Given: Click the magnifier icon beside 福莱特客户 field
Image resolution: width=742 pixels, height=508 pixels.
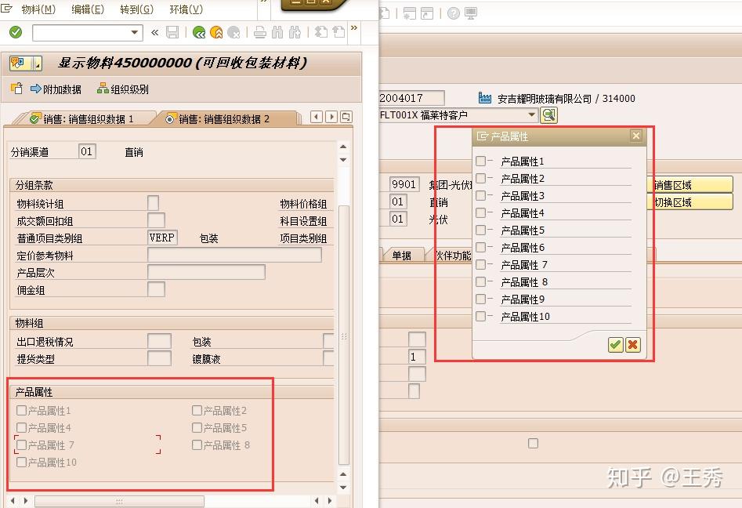Looking at the screenshot, I should [x=548, y=114].
